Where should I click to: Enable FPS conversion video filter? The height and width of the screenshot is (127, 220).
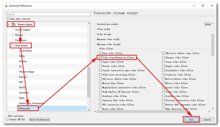[x=100, y=105]
